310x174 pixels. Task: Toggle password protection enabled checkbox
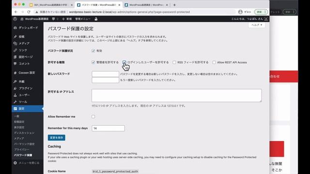point(93,51)
